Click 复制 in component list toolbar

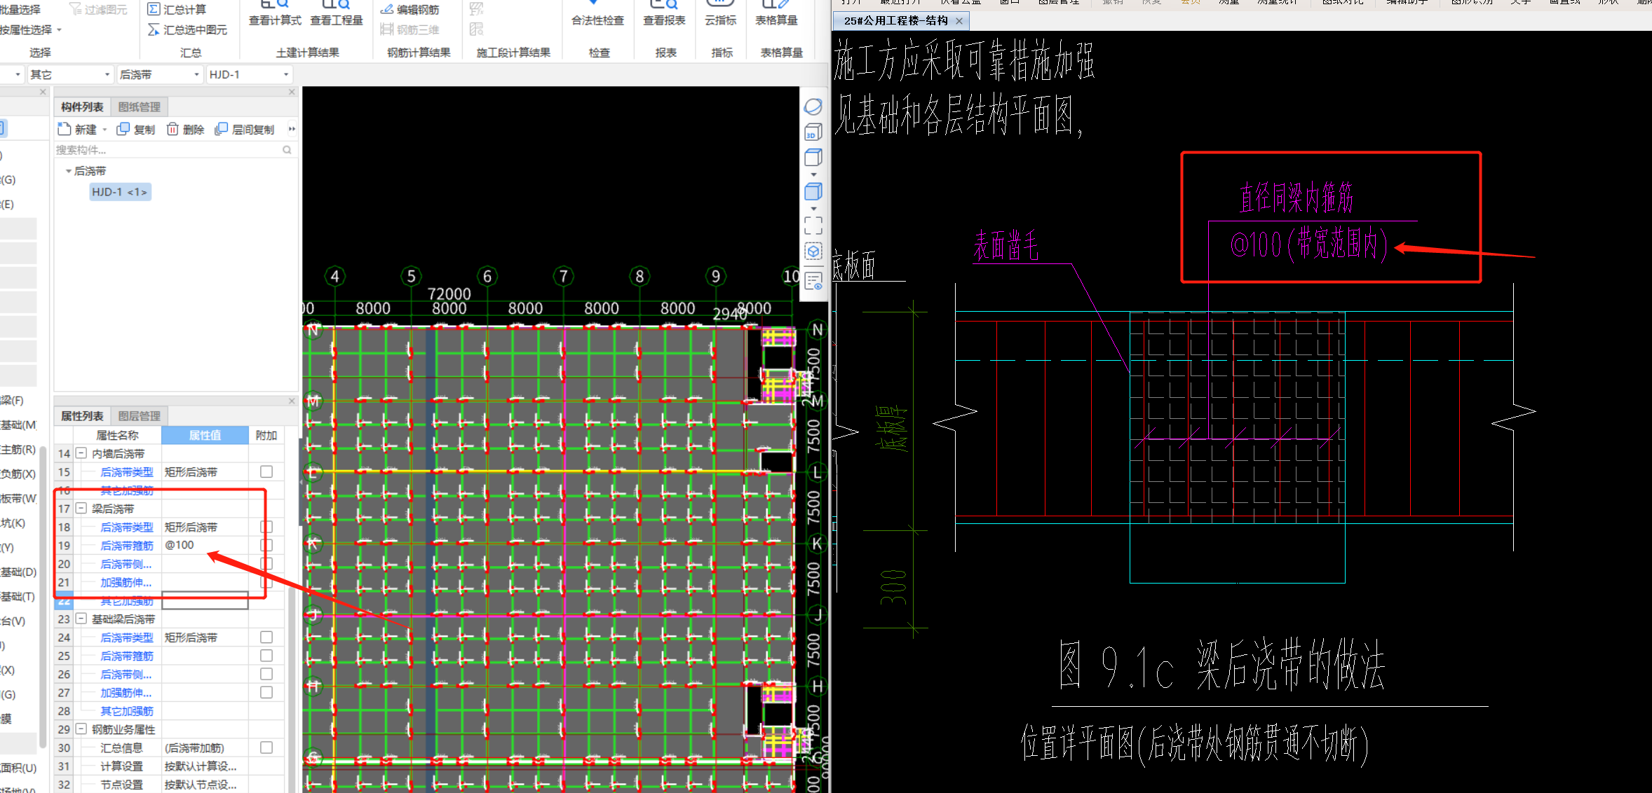(136, 129)
